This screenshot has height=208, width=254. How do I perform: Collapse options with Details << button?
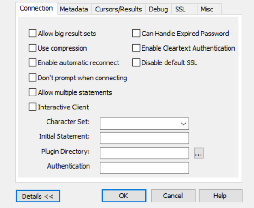point(38,196)
